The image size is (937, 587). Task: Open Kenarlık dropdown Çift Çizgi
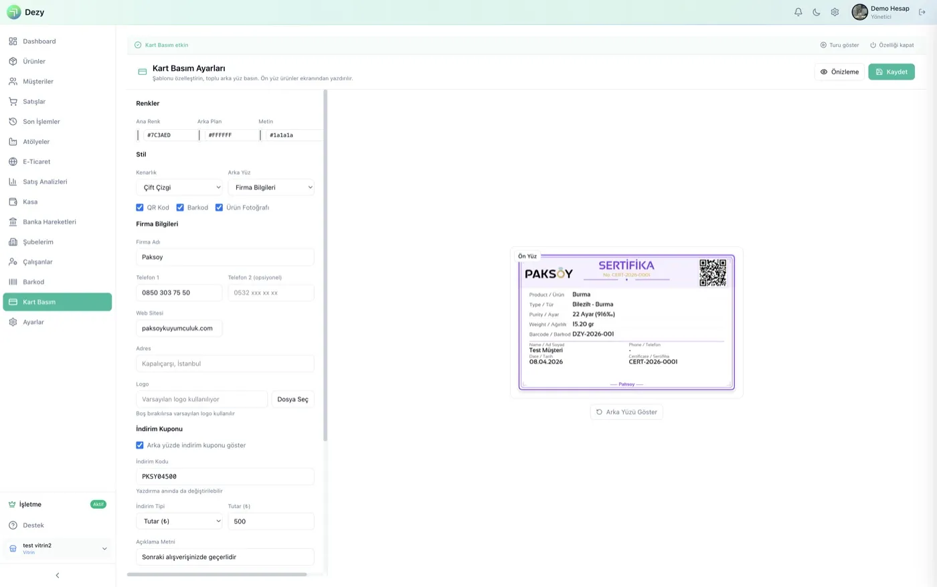(x=179, y=187)
